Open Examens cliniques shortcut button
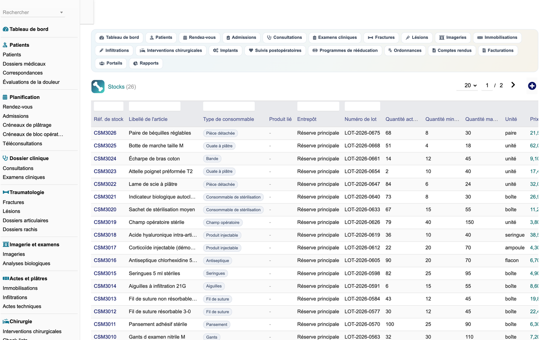Screen dimensions: 550x340 [x=335, y=38]
